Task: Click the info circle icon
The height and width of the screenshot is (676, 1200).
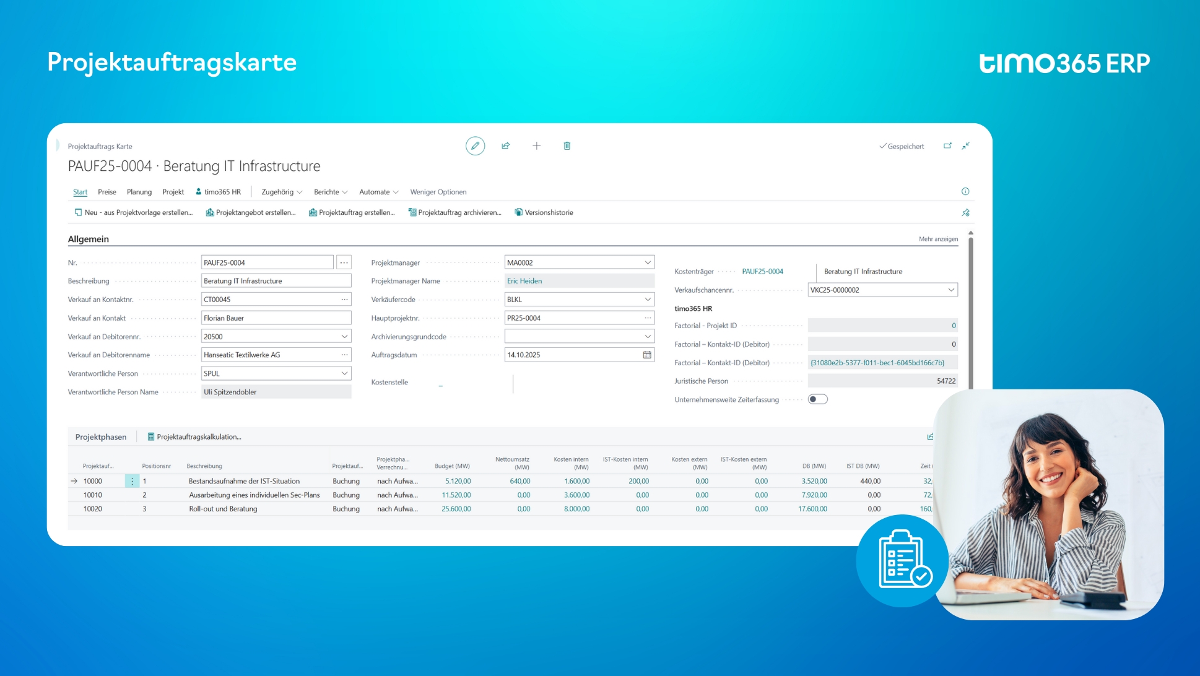Action: pos(965,192)
